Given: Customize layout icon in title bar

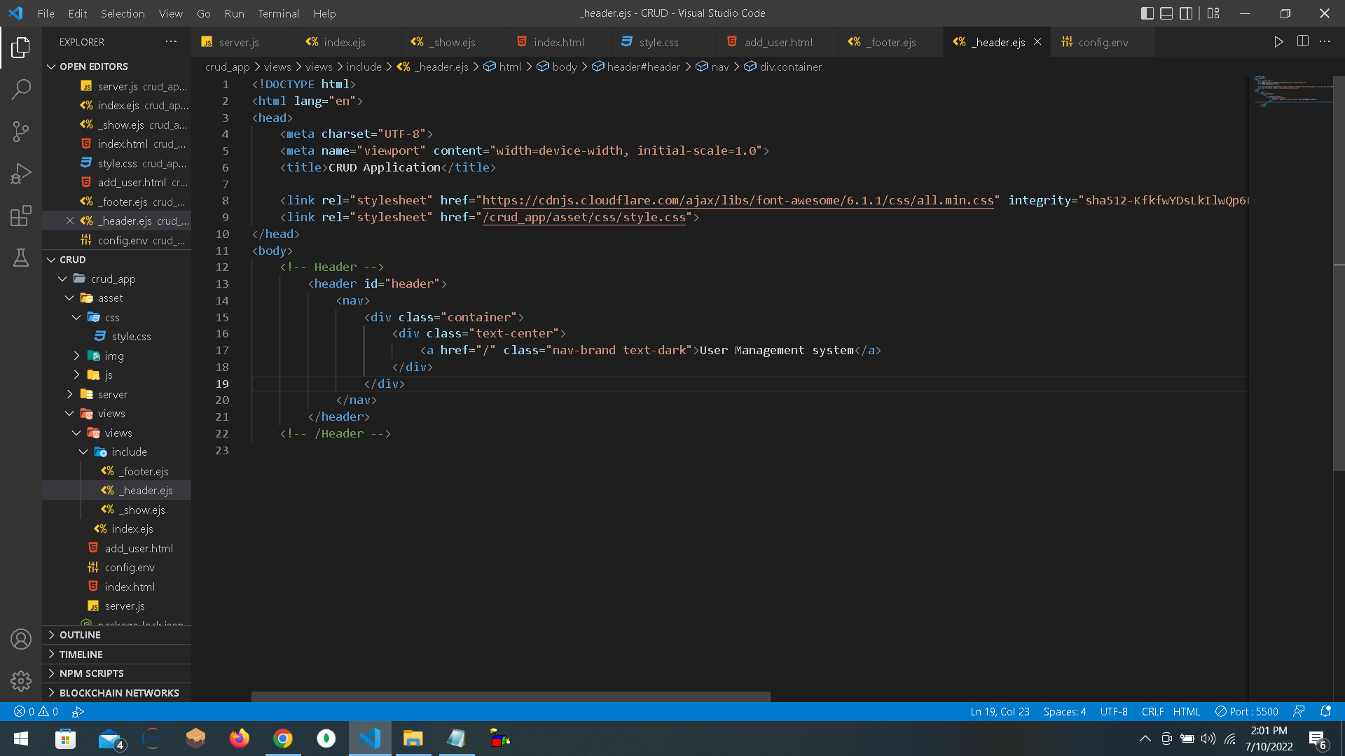Looking at the screenshot, I should click(x=1213, y=13).
